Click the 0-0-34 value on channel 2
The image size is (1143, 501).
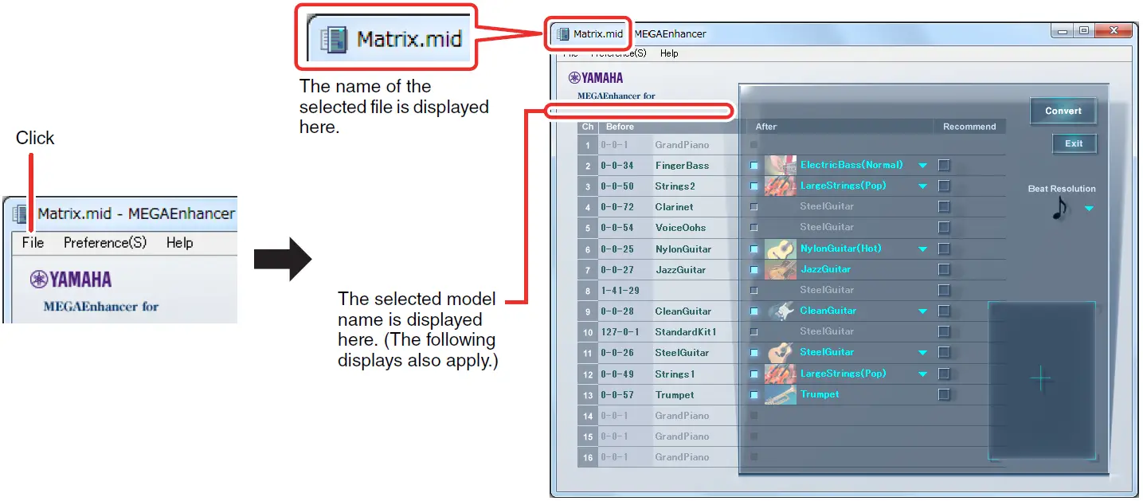(617, 166)
